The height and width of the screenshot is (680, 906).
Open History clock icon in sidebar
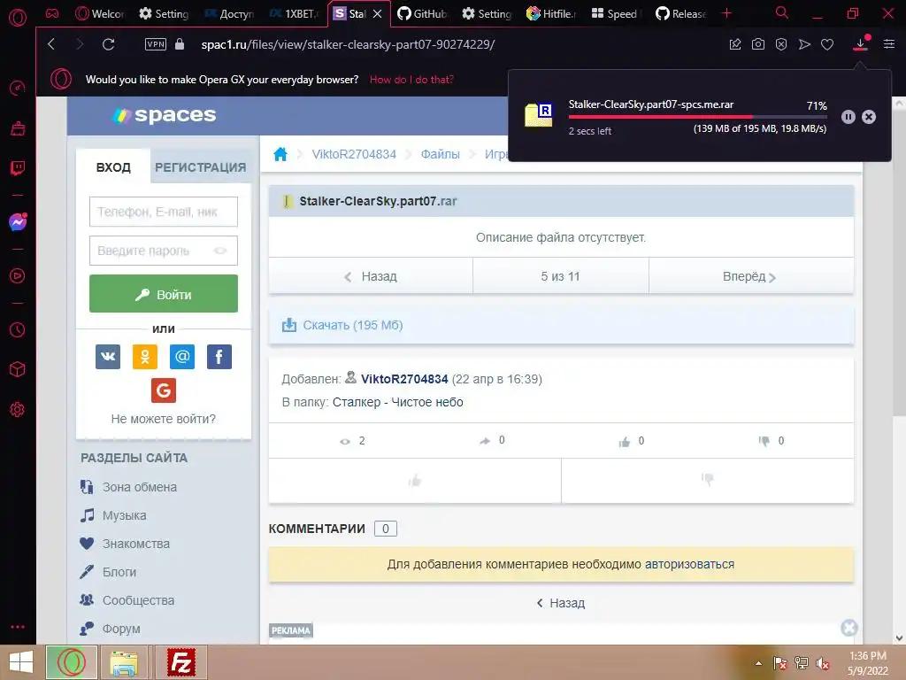tap(18, 329)
